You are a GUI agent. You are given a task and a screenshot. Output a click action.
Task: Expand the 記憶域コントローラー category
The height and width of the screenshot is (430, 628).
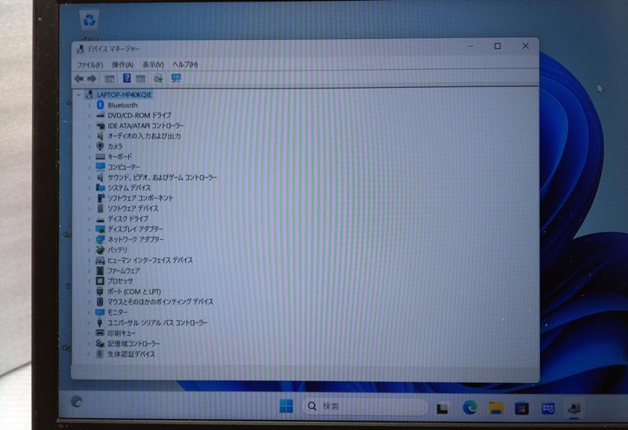89,344
